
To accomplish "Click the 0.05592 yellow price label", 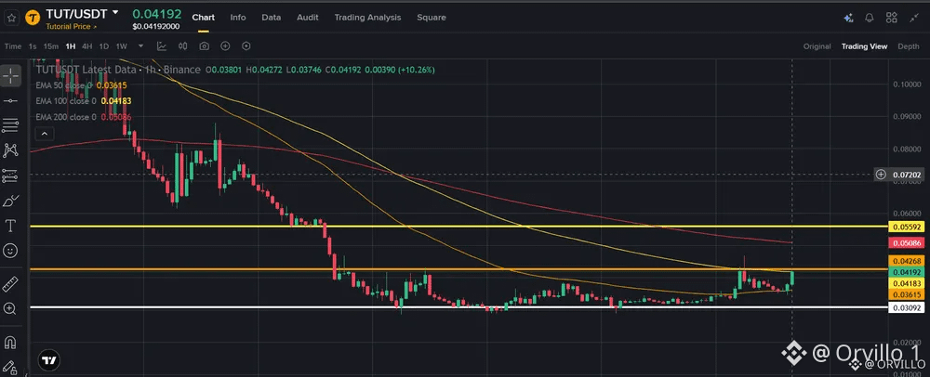I will point(906,227).
